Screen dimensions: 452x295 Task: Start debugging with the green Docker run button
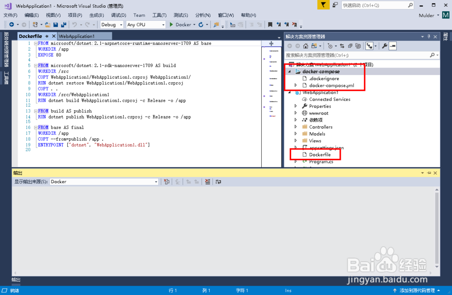pyautogui.click(x=171, y=24)
